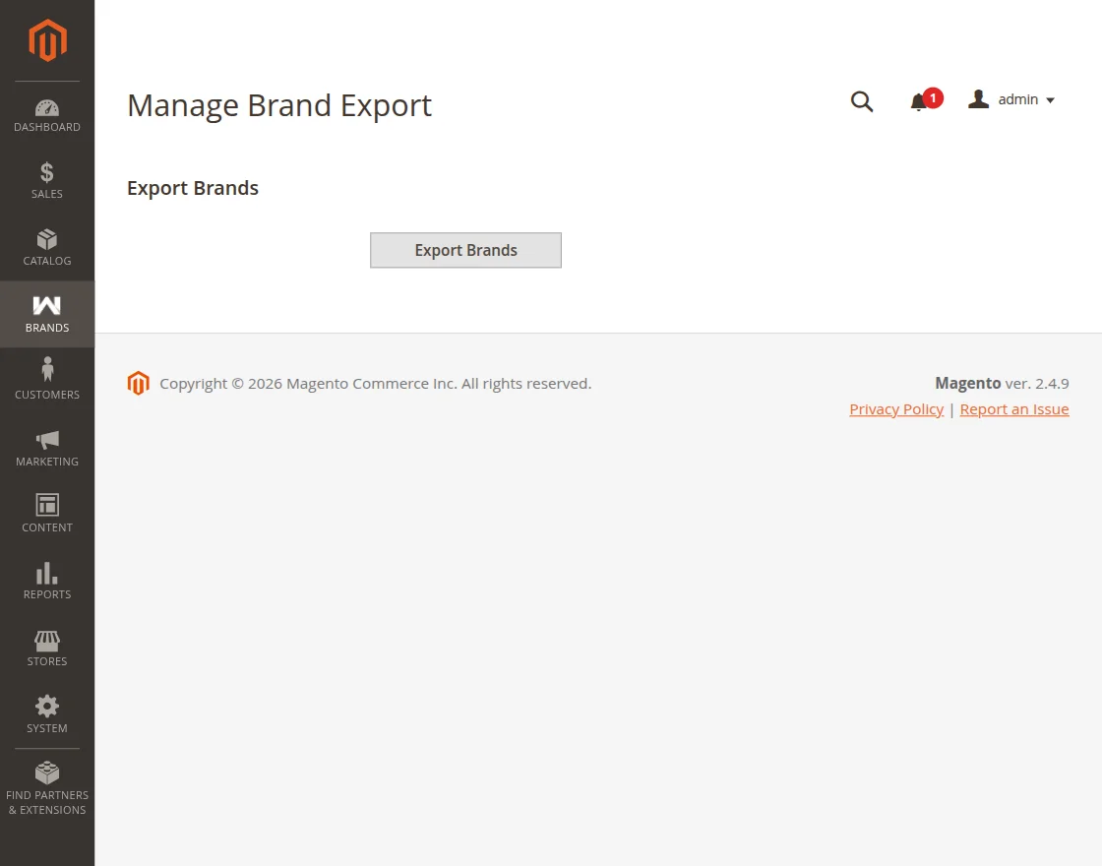The image size is (1102, 866).
Task: Click the footer copyright text
Action: click(375, 384)
